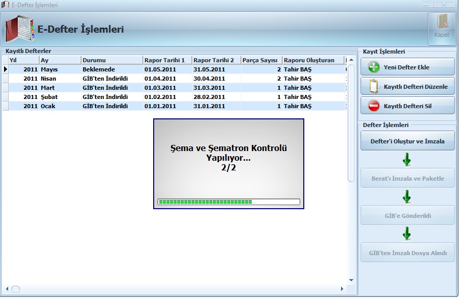
Task: Click the Parça Sayısı column header
Action: coord(262,60)
